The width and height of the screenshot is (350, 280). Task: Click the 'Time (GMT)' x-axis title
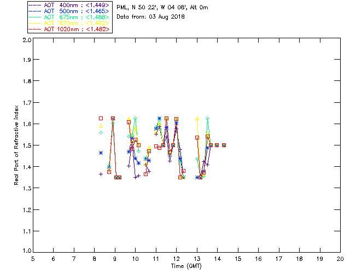point(186,266)
